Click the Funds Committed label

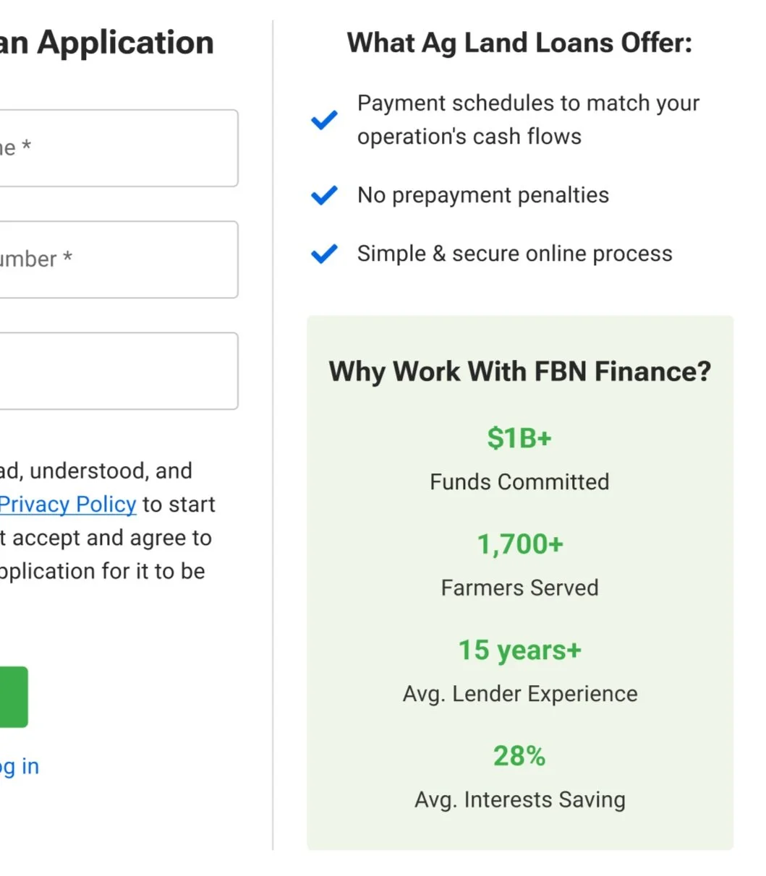519,481
